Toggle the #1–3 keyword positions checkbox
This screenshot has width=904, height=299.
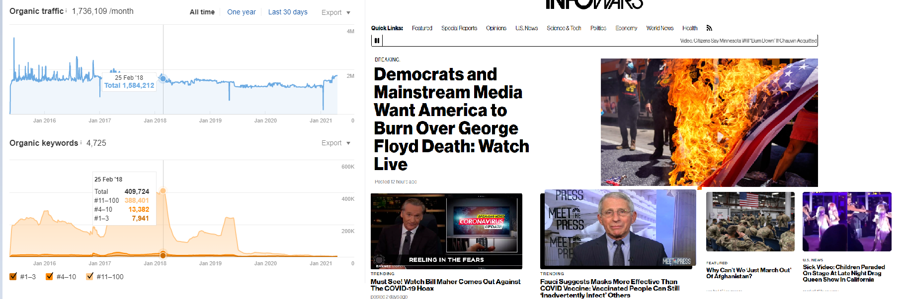[13, 276]
